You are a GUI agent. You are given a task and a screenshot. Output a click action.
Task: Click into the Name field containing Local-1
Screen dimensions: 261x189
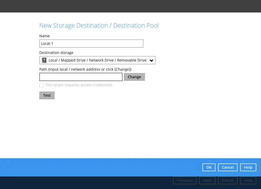coord(91,44)
